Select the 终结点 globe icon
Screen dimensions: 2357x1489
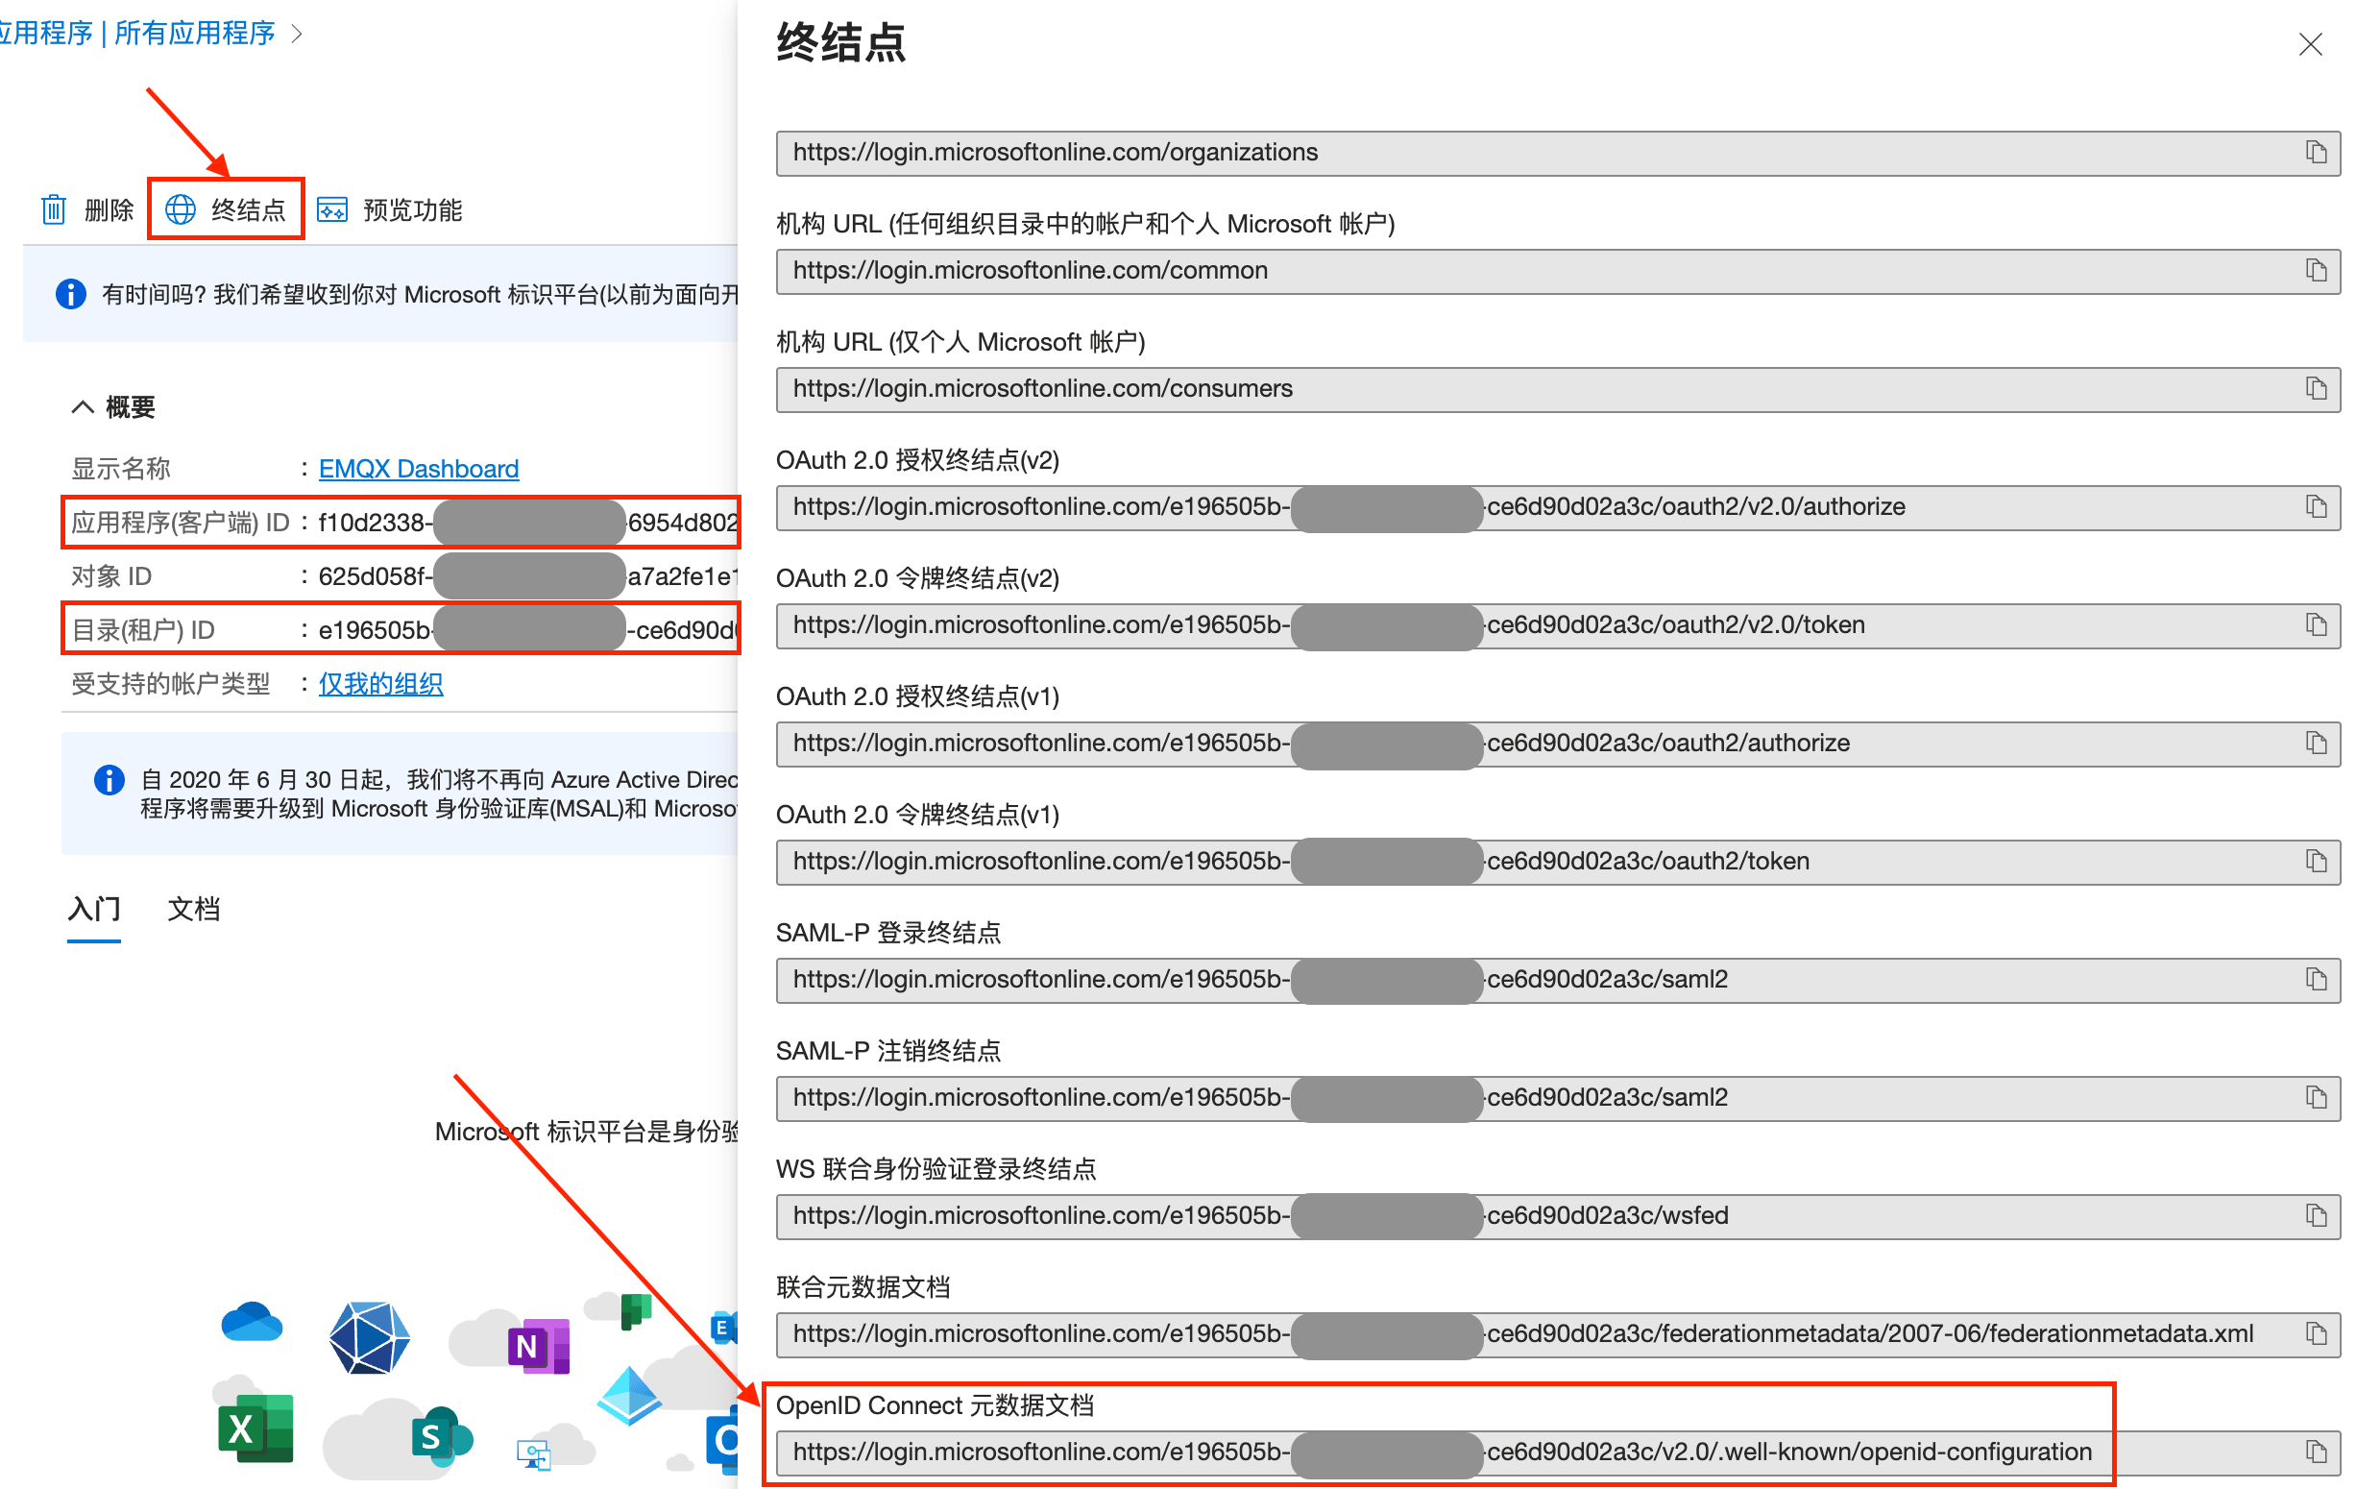[181, 208]
